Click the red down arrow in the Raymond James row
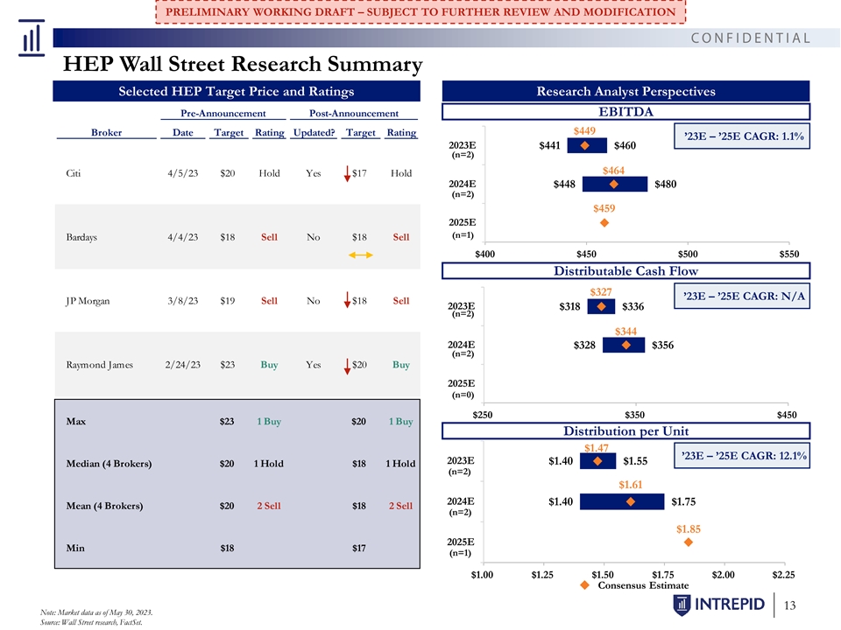Image resolution: width=841 pixels, height=630 pixels. [x=347, y=366]
